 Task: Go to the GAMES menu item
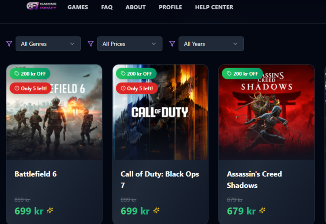[78, 7]
